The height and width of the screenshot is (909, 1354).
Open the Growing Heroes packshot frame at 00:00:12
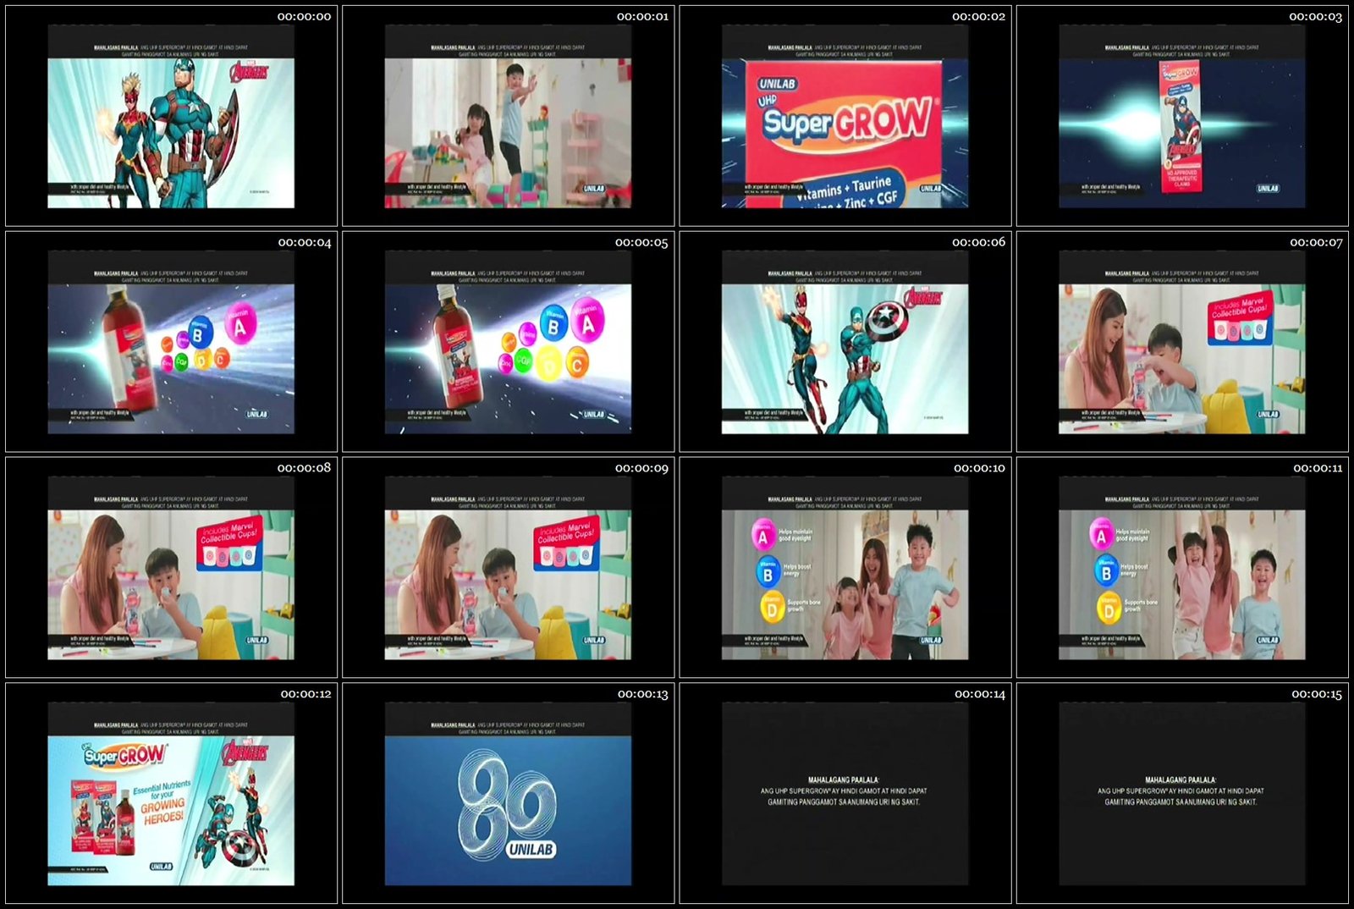(x=171, y=794)
